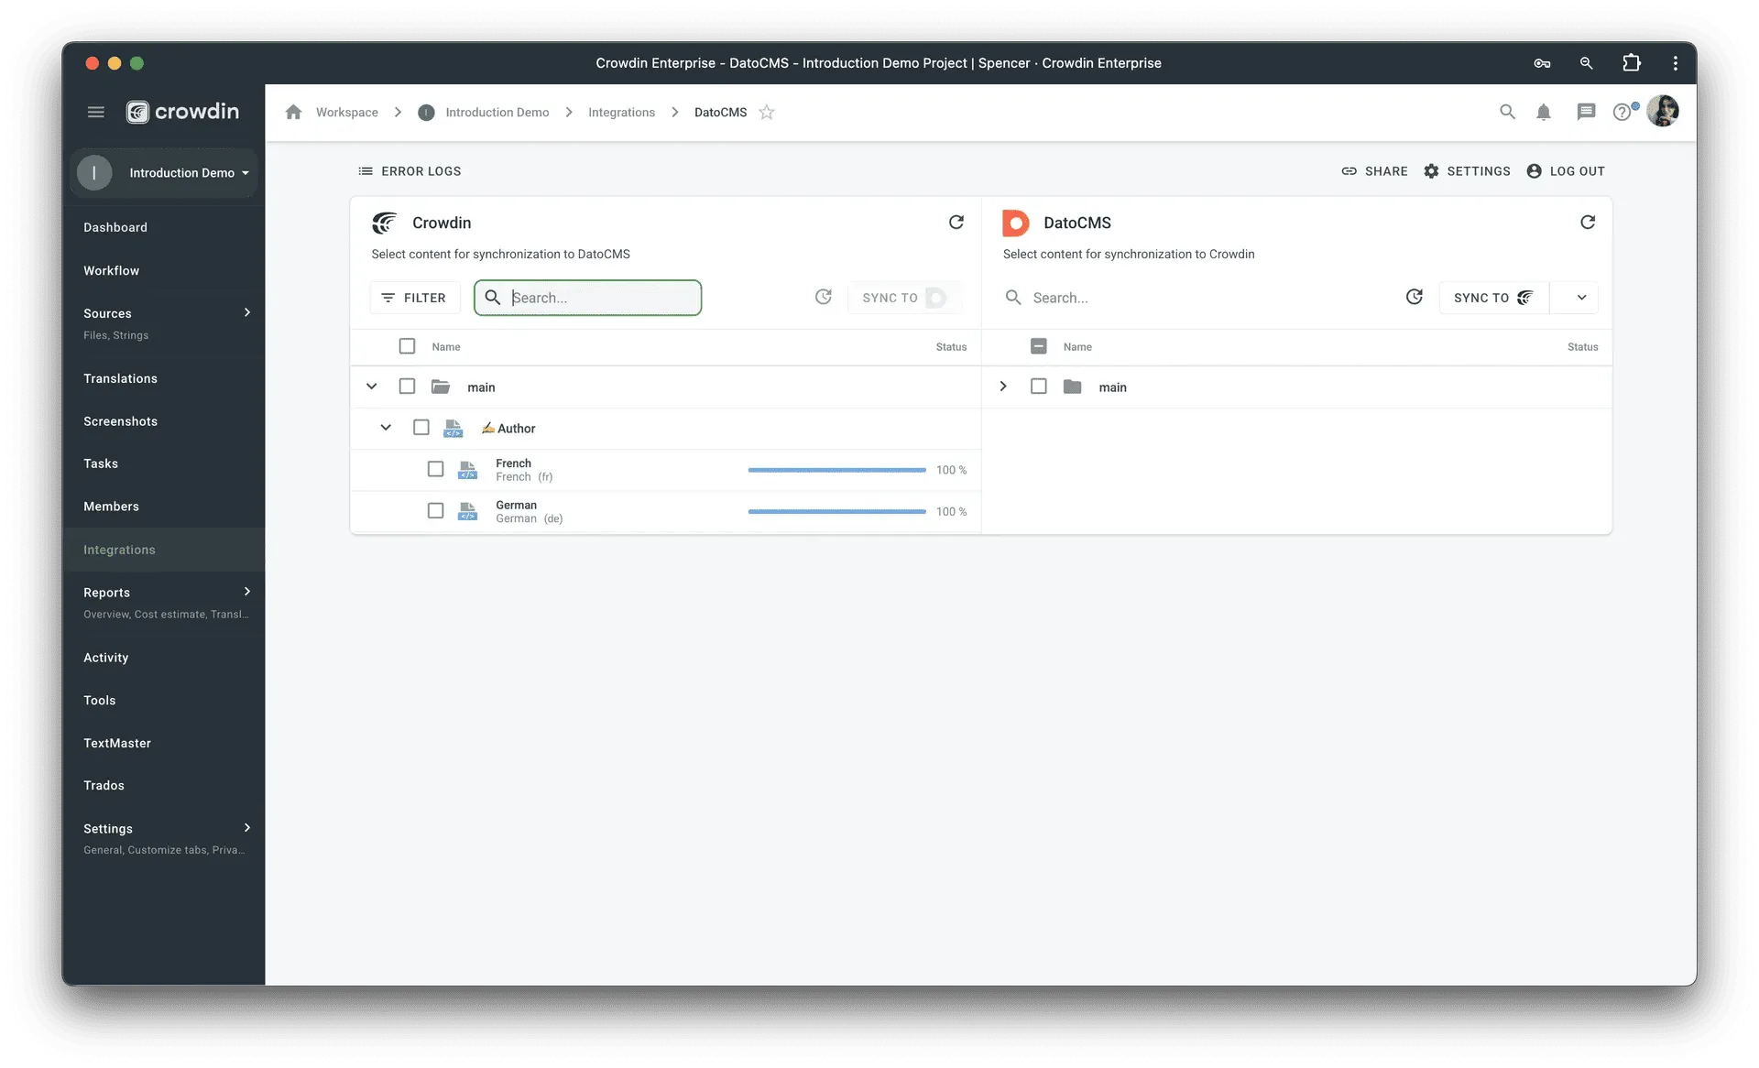Image resolution: width=1759 pixels, height=1068 pixels.
Task: Check the French translation checkbox
Action: tap(435, 469)
